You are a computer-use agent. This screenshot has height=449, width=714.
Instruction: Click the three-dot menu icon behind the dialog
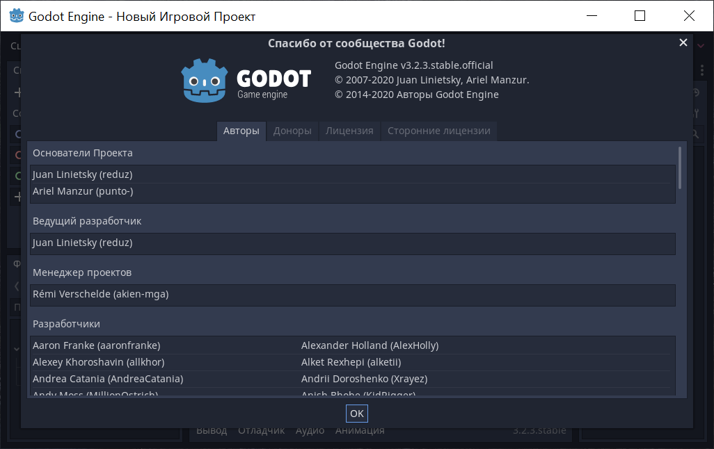(x=702, y=70)
